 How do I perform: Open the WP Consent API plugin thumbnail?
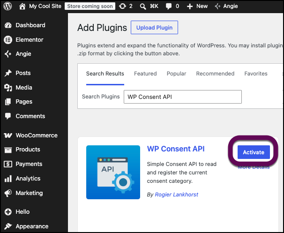[113, 172]
